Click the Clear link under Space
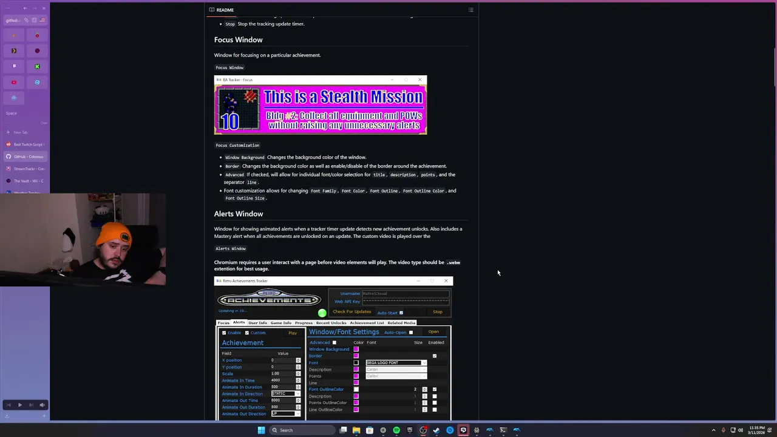The height and width of the screenshot is (437, 777). click(x=44, y=123)
